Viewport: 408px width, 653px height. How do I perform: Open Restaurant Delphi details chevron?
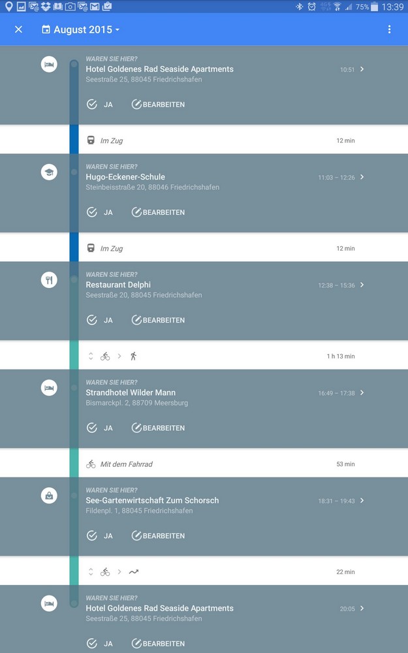pos(362,285)
